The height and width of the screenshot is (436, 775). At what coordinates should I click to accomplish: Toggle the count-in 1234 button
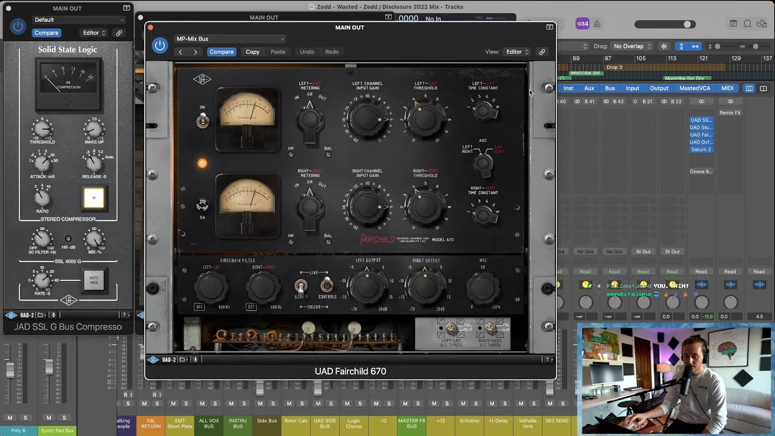tap(582, 24)
